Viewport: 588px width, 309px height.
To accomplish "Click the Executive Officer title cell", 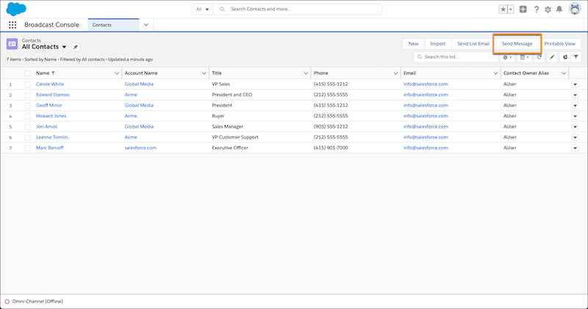I will coord(230,148).
